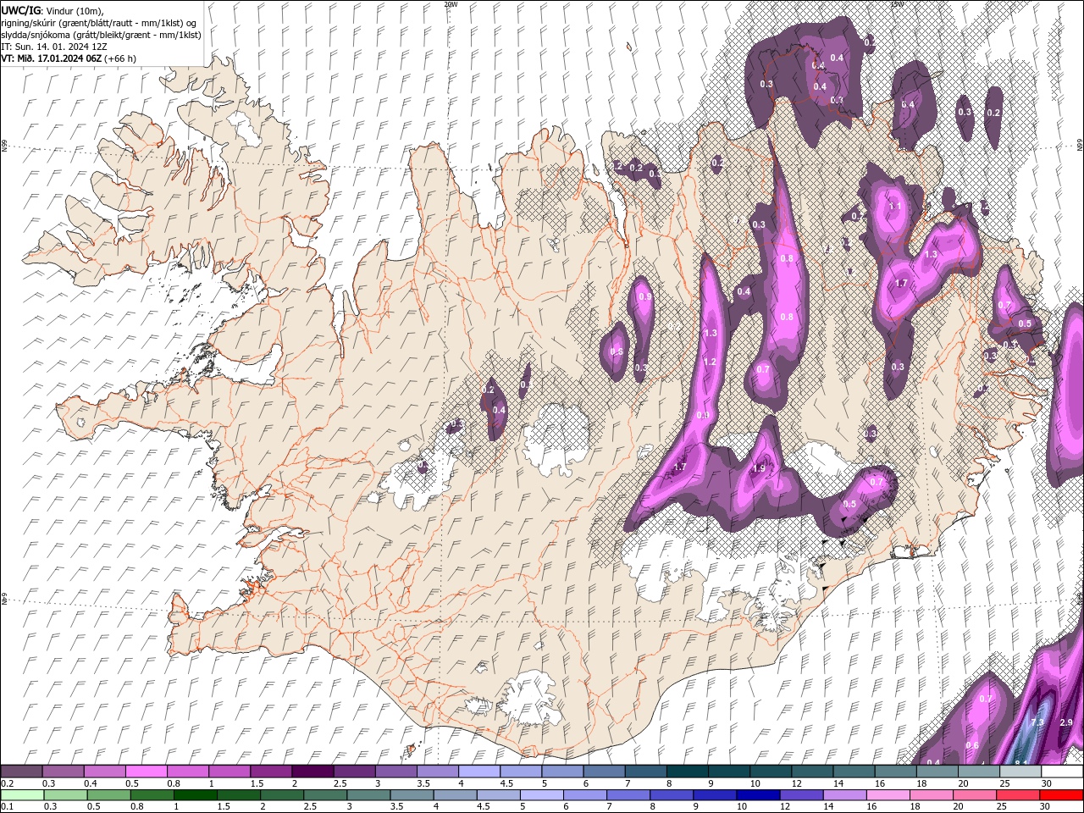This screenshot has height=813, width=1084.
Task: Click the 0.2 dark mauve swatch in the purple legend
Action: click(x=22, y=772)
